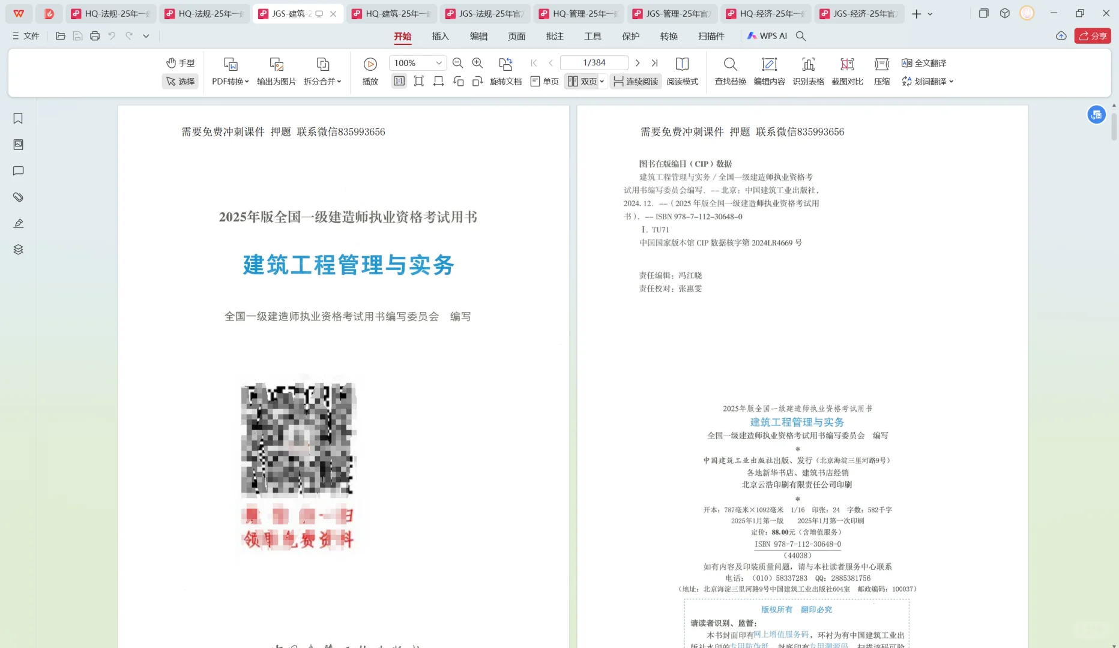Open thumbnails sidebar panel
The image size is (1119, 648).
[x=18, y=145]
